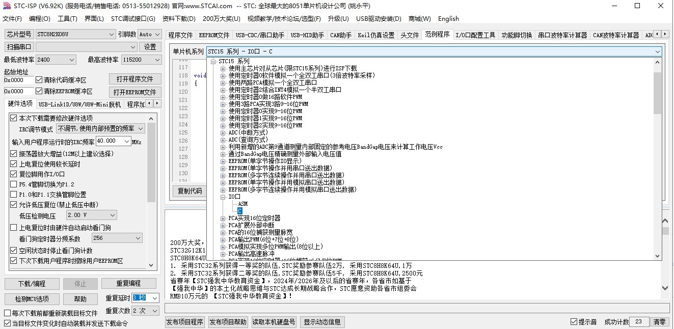Click the STC-ISP application icon in title bar
Screen dimensions: 674x329
click(x=6, y=6)
